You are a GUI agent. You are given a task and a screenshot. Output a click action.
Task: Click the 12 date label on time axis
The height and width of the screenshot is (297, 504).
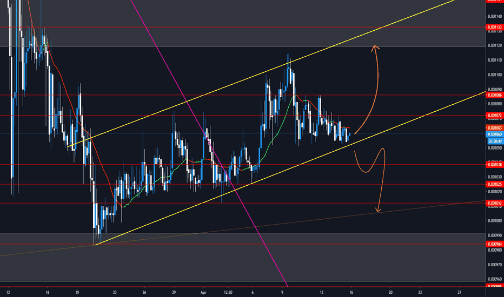8,293
